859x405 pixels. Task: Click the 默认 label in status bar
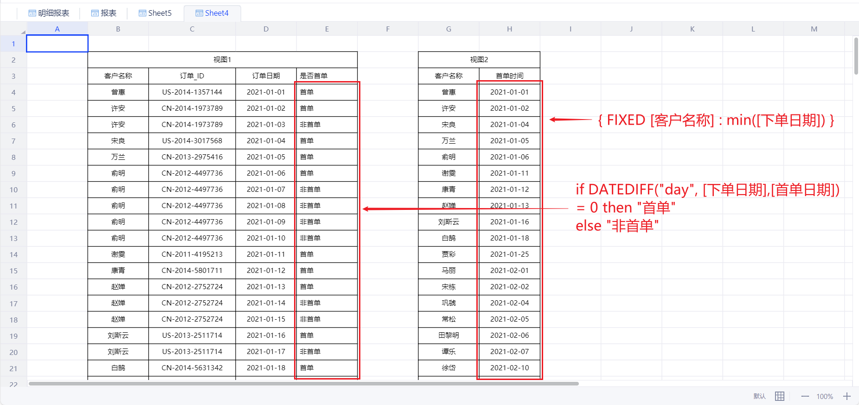point(759,396)
